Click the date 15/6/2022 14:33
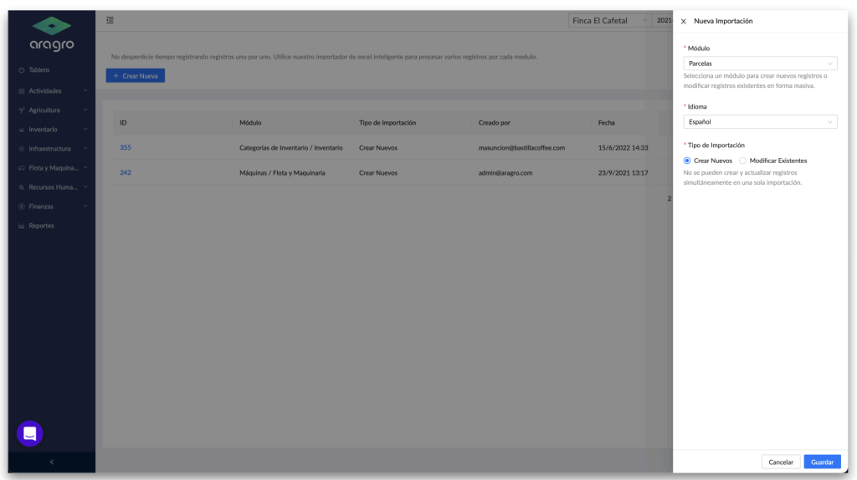 pos(623,148)
